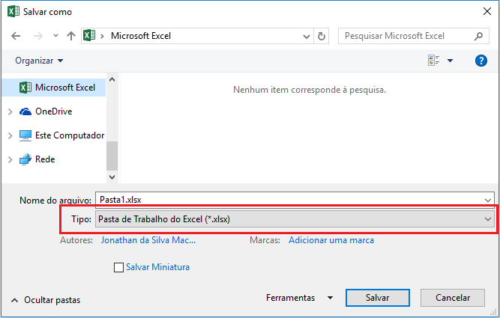Viewport: 500px width, 318px height.
Task: Open recent locations dropdown arrow
Action: click(x=55, y=36)
